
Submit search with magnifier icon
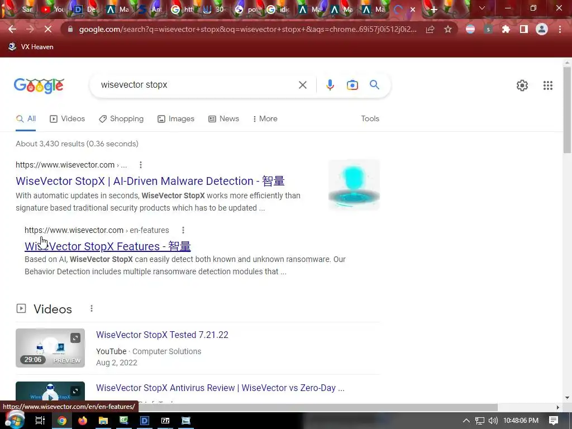[x=375, y=85]
